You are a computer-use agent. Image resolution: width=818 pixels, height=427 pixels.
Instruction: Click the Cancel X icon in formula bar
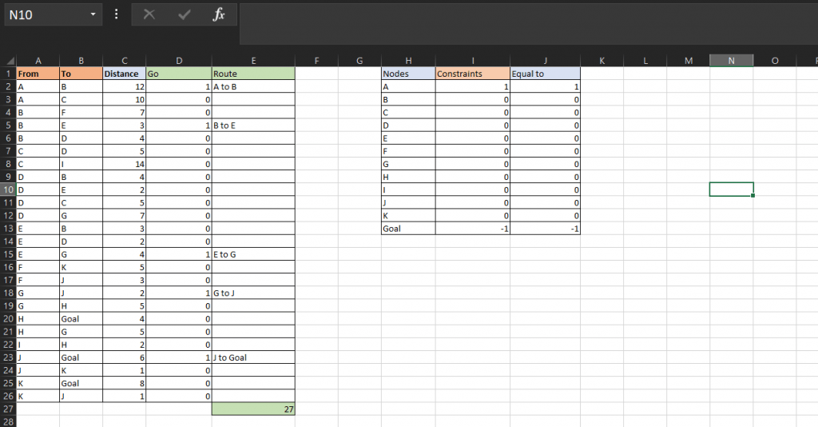click(149, 14)
